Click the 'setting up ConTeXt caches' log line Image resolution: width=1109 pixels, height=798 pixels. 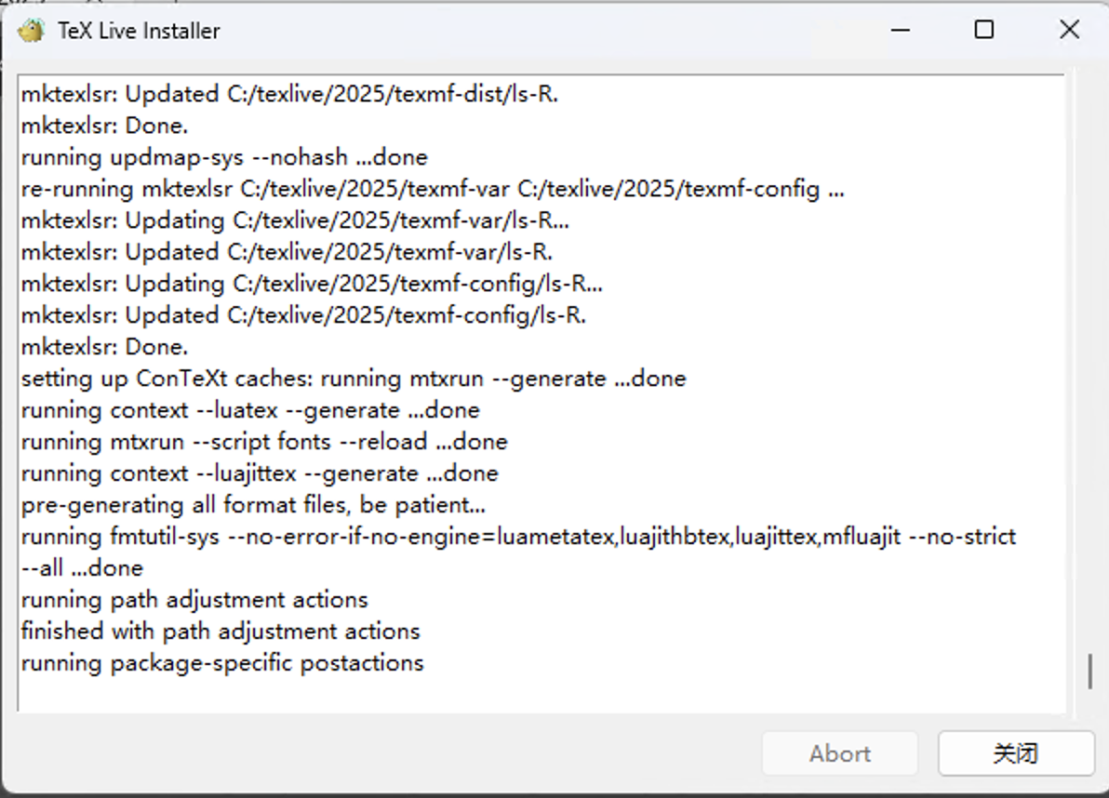354,379
